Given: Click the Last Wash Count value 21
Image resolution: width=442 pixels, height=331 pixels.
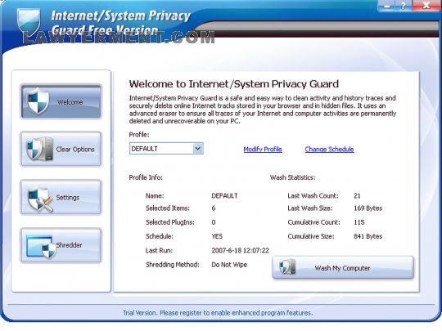Looking at the screenshot, I should (x=357, y=195).
